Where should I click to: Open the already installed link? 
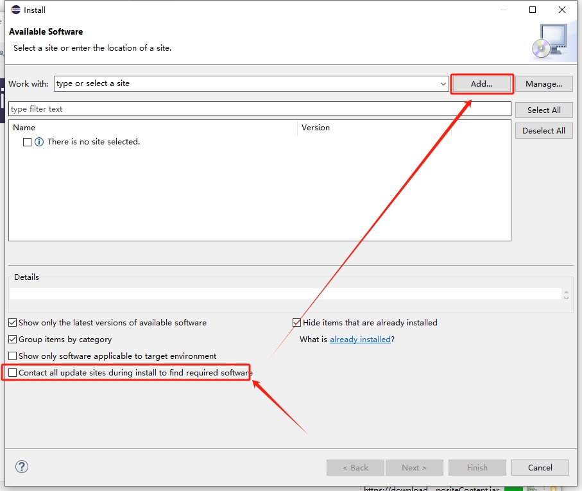click(360, 340)
